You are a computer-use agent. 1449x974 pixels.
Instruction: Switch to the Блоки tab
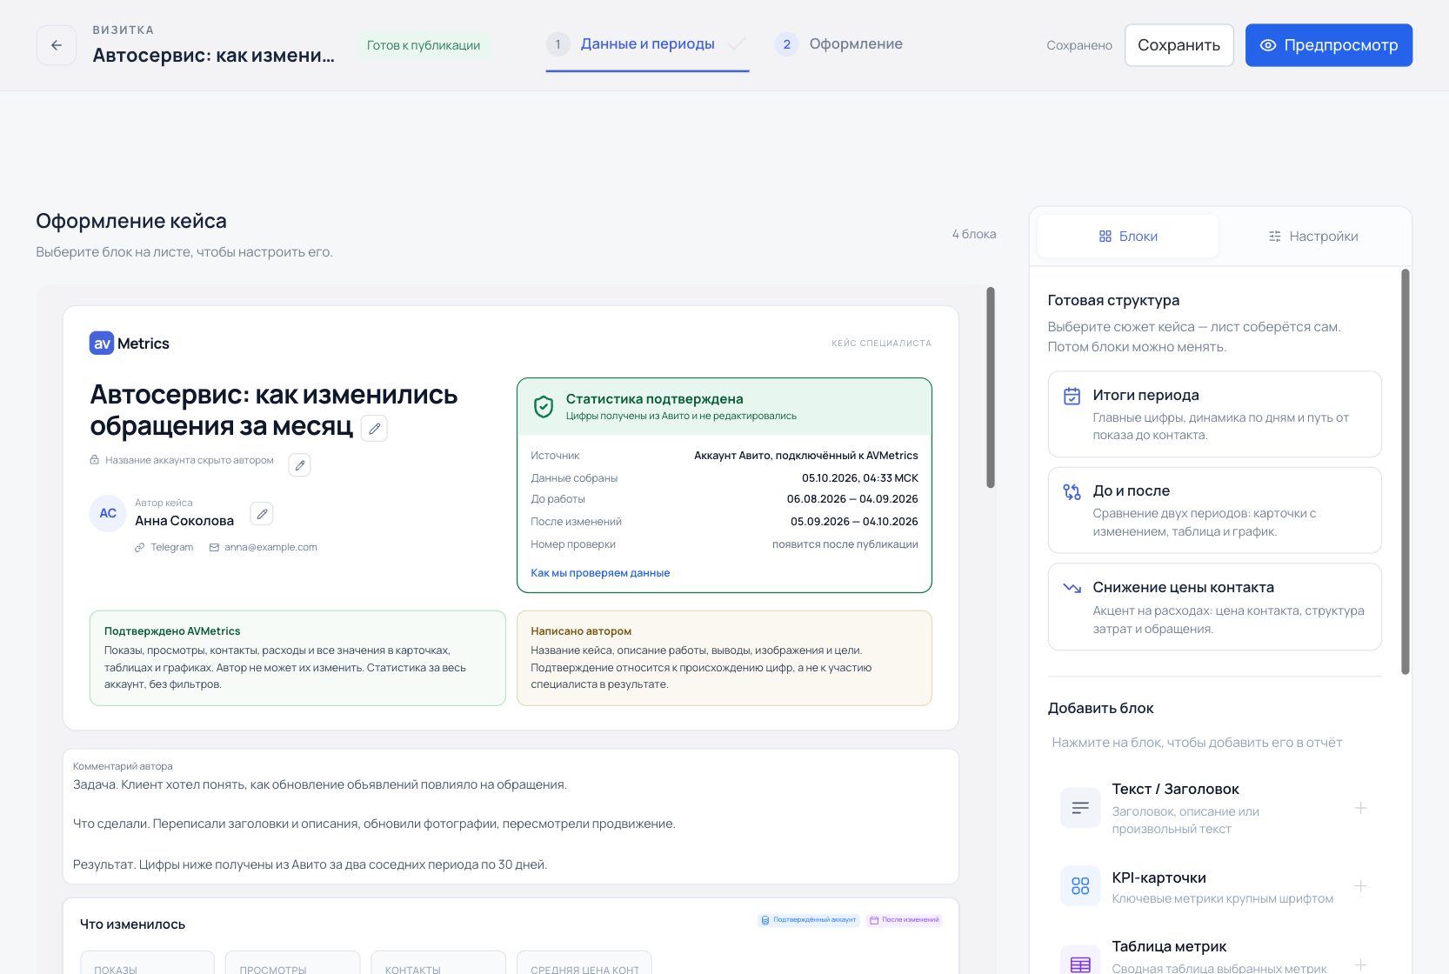(1128, 237)
